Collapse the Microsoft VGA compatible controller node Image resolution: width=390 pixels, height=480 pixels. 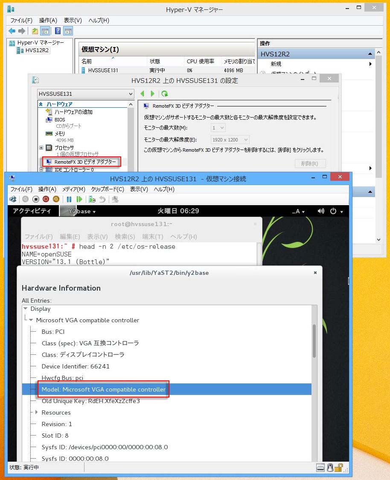(x=31, y=320)
